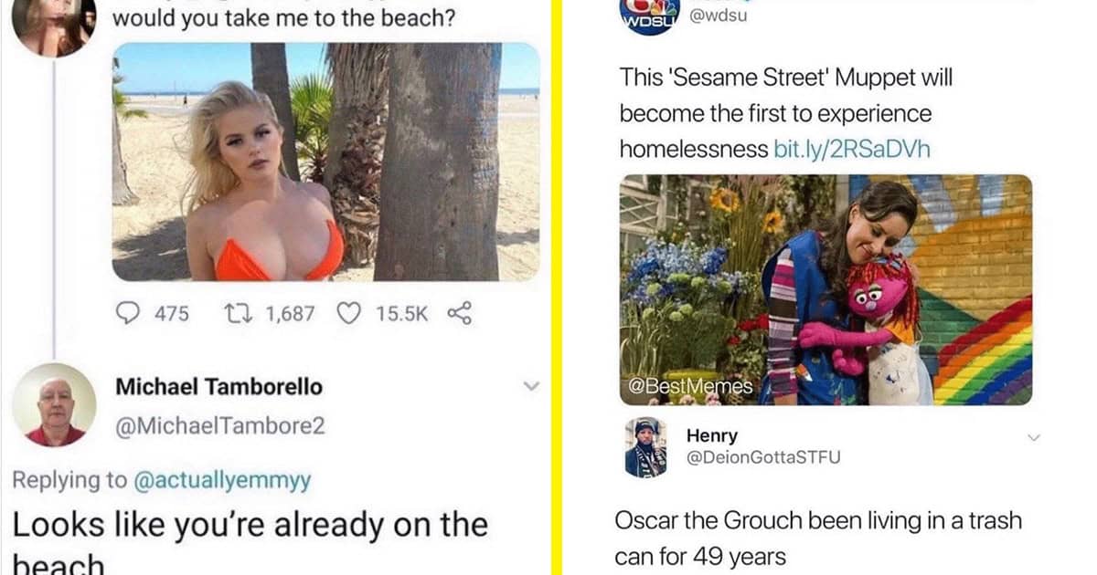
Task: Open the beach photo attachment
Action: pyautogui.click(x=325, y=162)
